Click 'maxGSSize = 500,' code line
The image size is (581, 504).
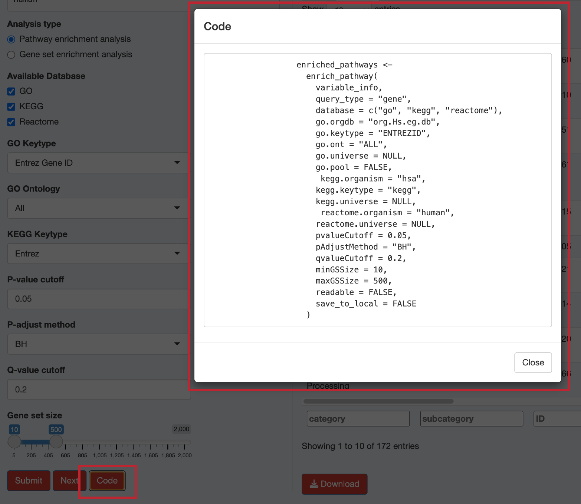[354, 281]
